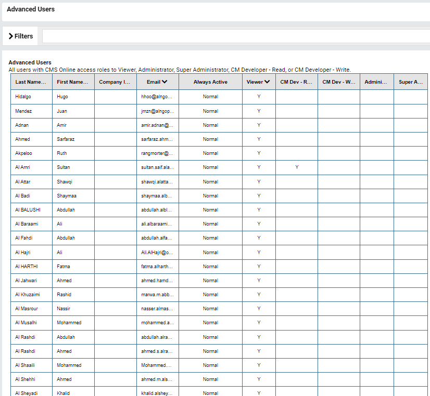This screenshot has height=396, width=430.
Task: Click last name Hidalgo
Action: [x=23, y=97]
